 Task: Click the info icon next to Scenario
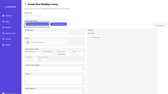[x=31, y=74]
